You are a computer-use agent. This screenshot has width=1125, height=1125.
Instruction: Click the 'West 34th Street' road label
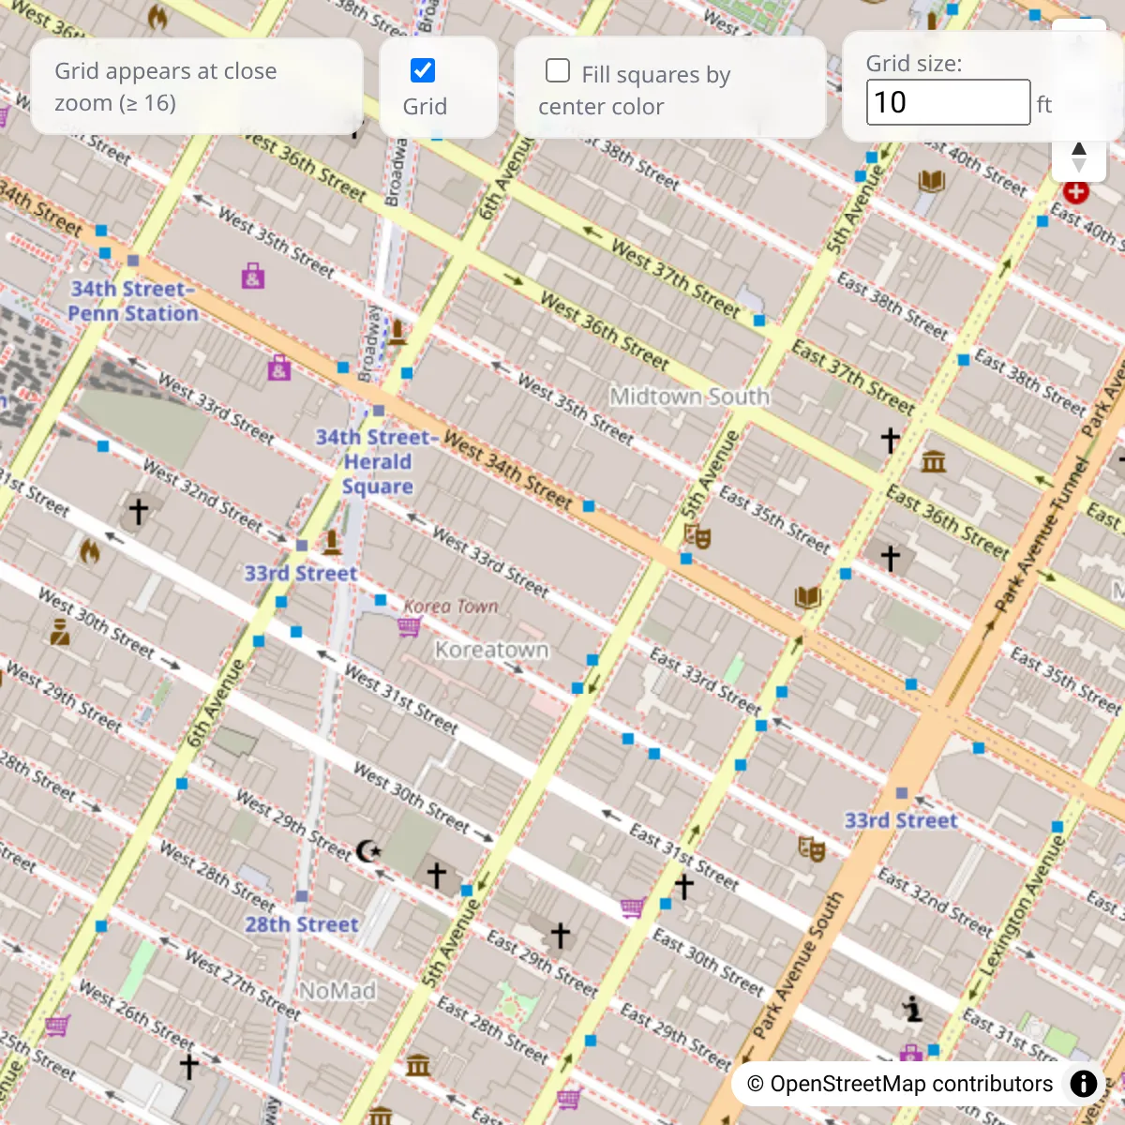[x=507, y=470]
